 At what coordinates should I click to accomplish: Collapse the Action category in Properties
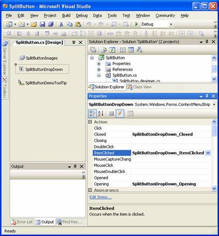coord(90,122)
